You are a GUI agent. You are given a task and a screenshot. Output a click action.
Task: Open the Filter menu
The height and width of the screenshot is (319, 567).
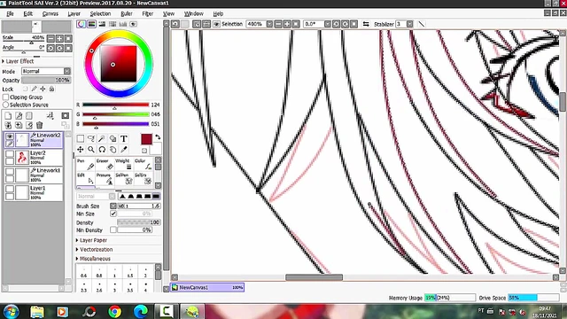click(148, 14)
